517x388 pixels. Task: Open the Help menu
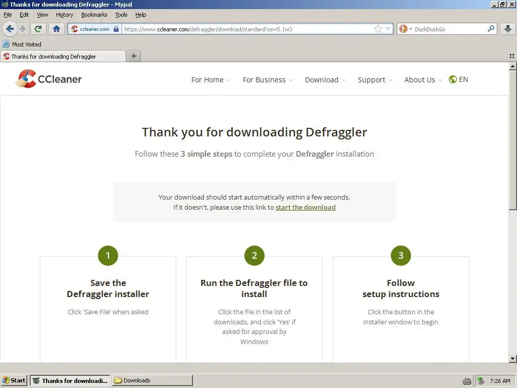pos(140,15)
